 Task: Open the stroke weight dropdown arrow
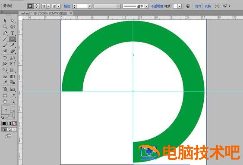pyautogui.click(x=90, y=6)
